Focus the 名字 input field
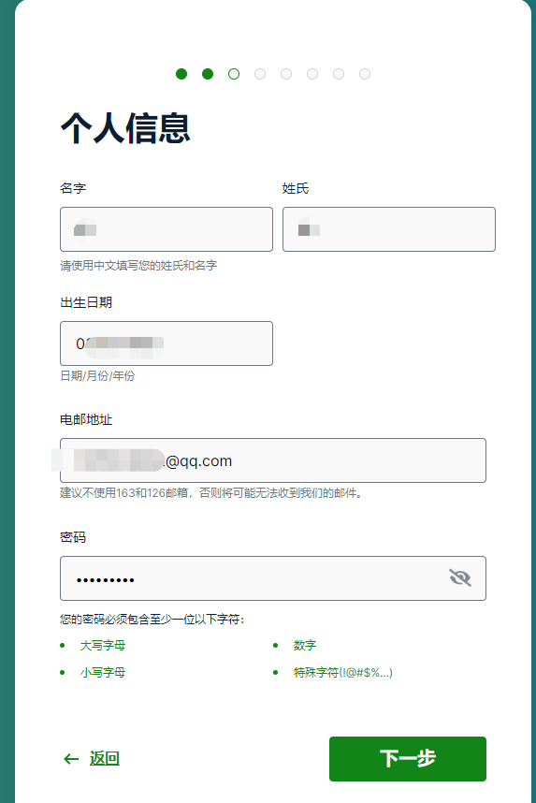The width and height of the screenshot is (536, 803). 167,229
